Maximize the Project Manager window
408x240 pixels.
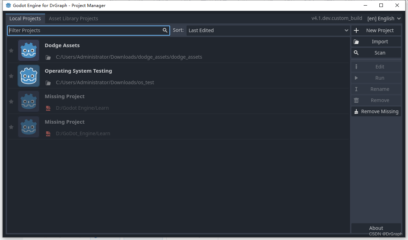[381, 5]
